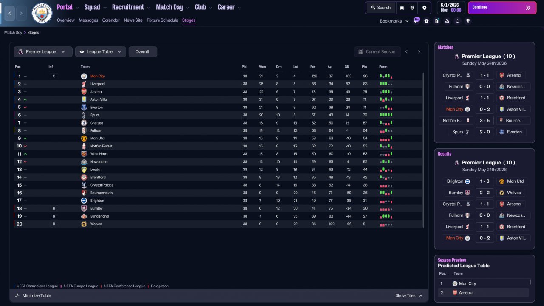This screenshot has height=306, width=544.
Task: Click Leeds badge in league table
Action: tap(84, 170)
